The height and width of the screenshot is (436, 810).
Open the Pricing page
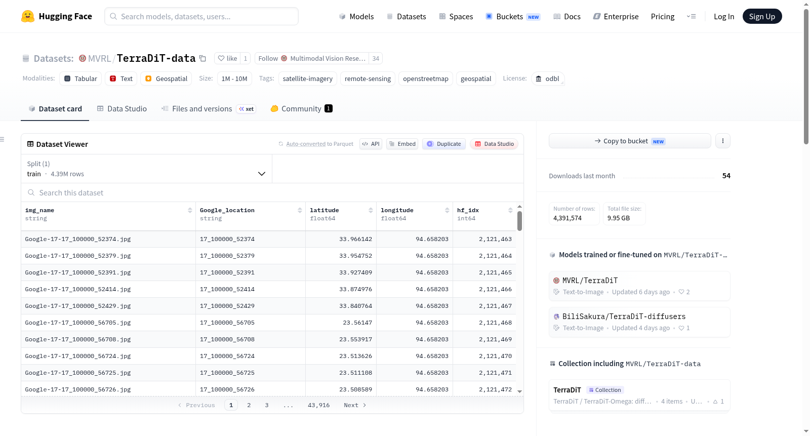point(663,16)
